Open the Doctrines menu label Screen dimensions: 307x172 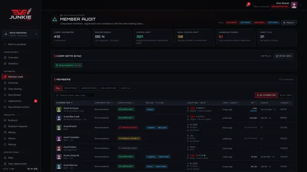pos(13,83)
